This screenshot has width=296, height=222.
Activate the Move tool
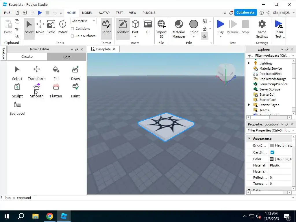40,27
